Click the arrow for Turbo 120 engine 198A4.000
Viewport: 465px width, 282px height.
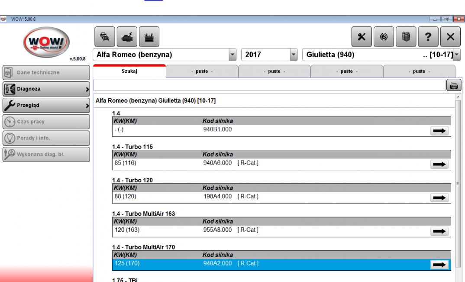(x=439, y=198)
